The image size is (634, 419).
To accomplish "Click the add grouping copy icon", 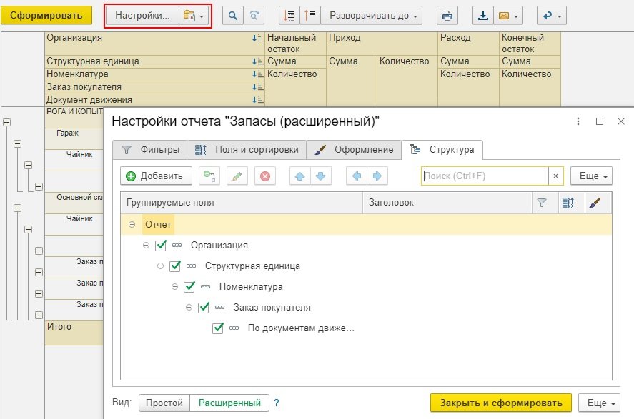I will click(x=209, y=176).
